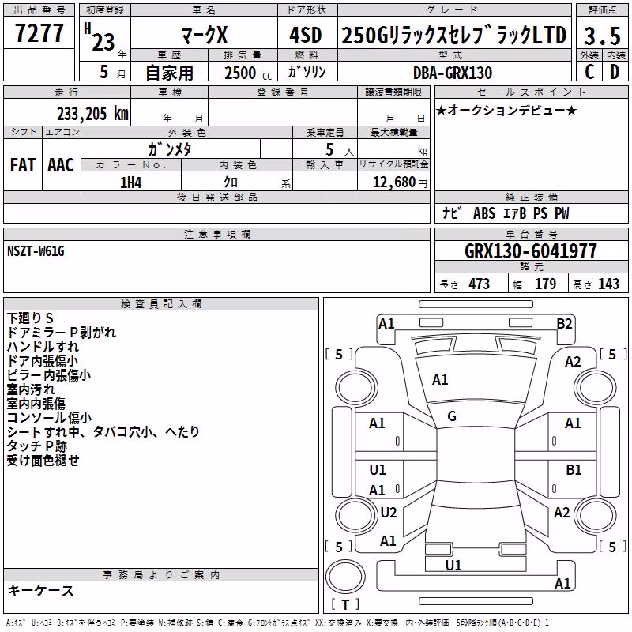Click the ナビ equipment entry
The width and height of the screenshot is (632, 632).
pyautogui.click(x=452, y=213)
